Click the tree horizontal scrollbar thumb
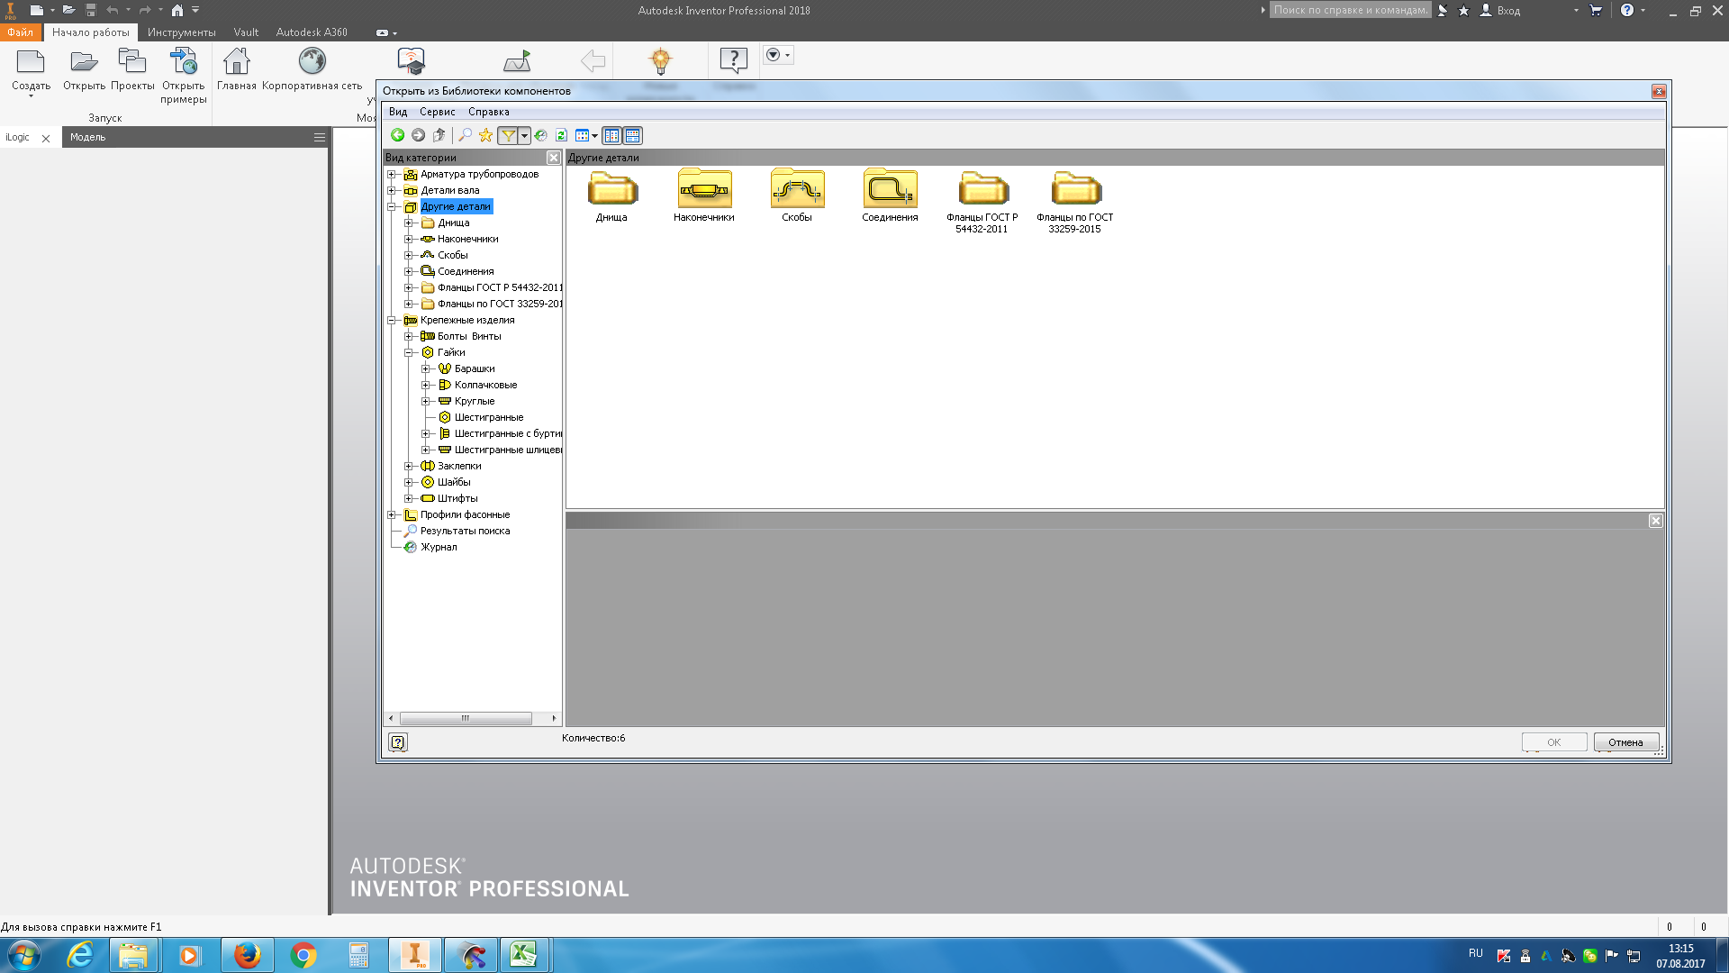 point(466,718)
